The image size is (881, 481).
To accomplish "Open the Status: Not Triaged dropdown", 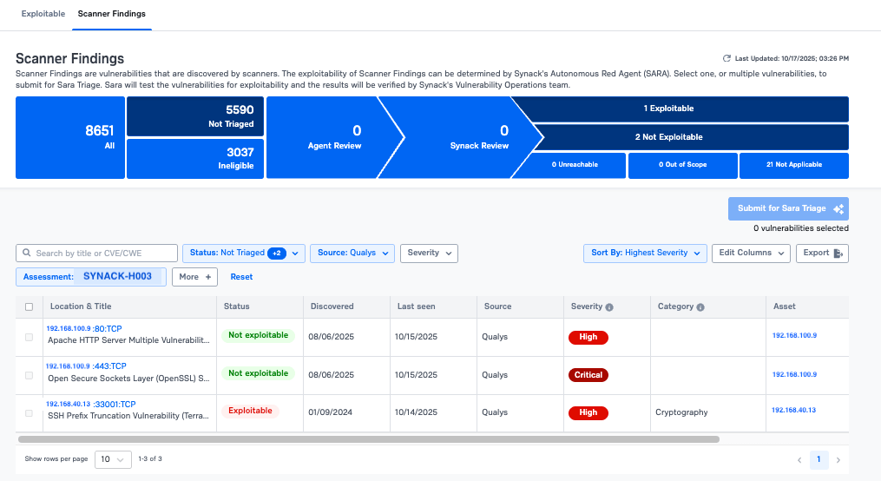I will (243, 254).
